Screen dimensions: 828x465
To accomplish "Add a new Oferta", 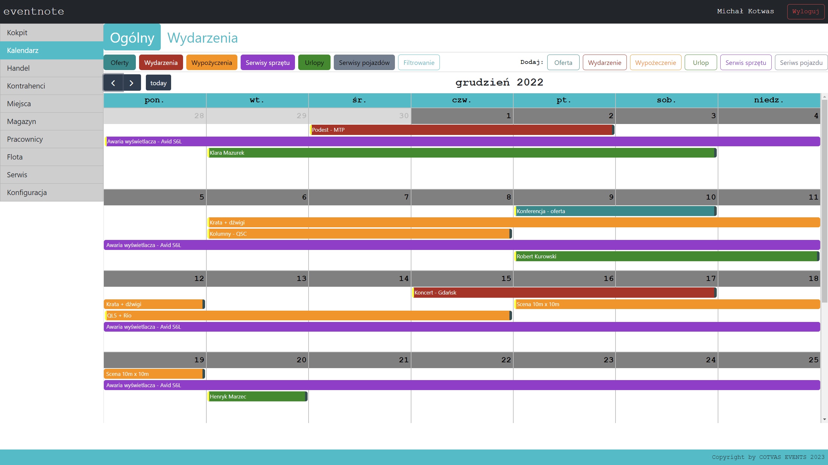I will pyautogui.click(x=563, y=63).
